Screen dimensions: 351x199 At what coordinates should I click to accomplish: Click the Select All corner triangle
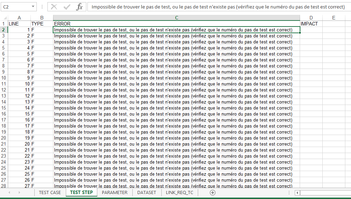click(x=4, y=18)
